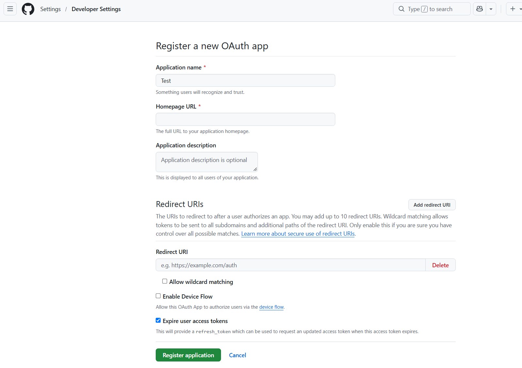Cancel the OAuth app registration
This screenshot has height=368, width=522.
[237, 355]
